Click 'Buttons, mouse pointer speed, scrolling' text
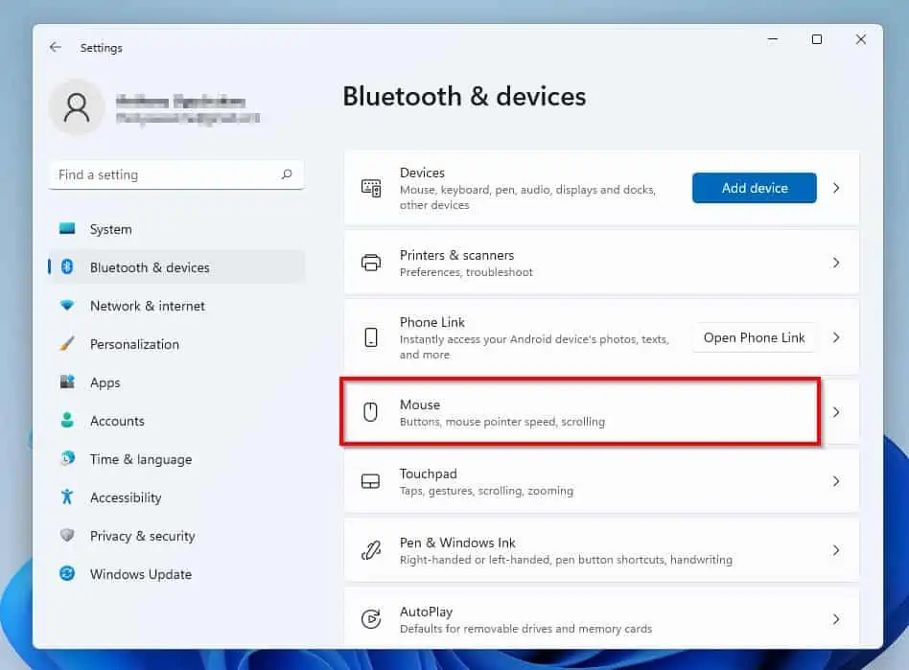The image size is (909, 670). point(502,422)
